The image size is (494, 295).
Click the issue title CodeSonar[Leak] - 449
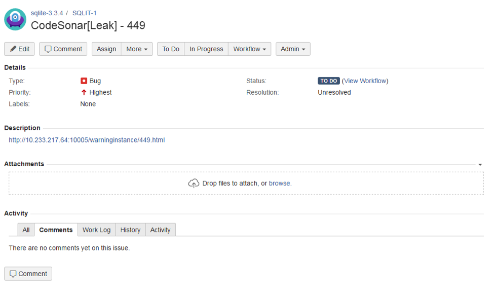88,25
